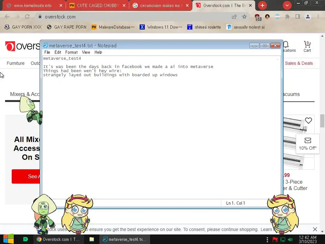Open the Extensions puzzle menu
Image resolution: width=325 pixels, height=244 pixels.
[288, 17]
